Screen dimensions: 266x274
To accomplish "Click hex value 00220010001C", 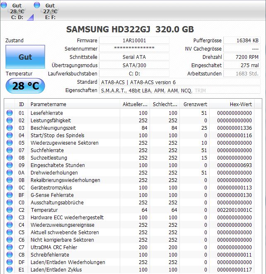I will pyautogui.click(x=235, y=210).
